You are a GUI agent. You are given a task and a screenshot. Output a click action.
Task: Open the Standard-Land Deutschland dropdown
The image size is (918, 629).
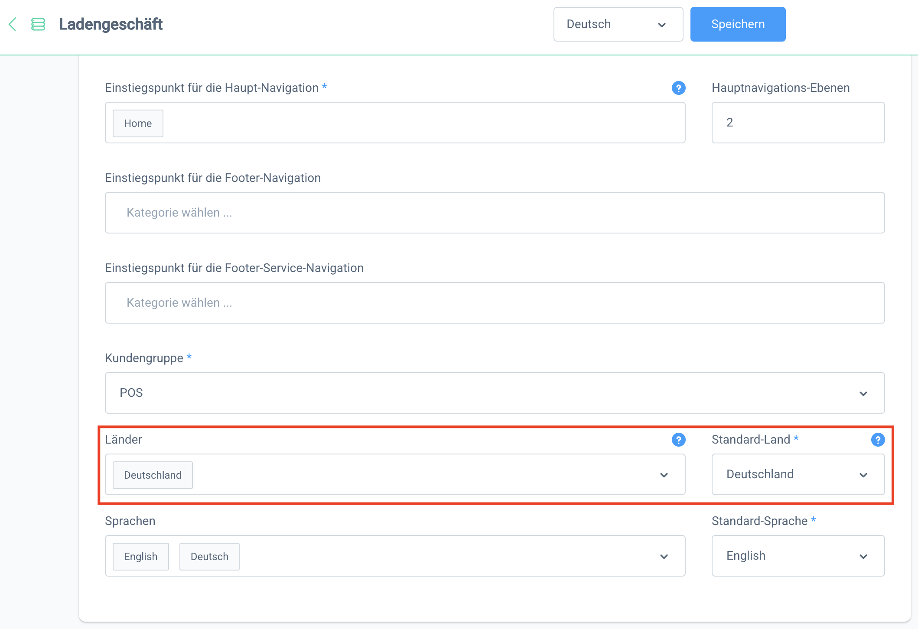pyautogui.click(x=798, y=474)
